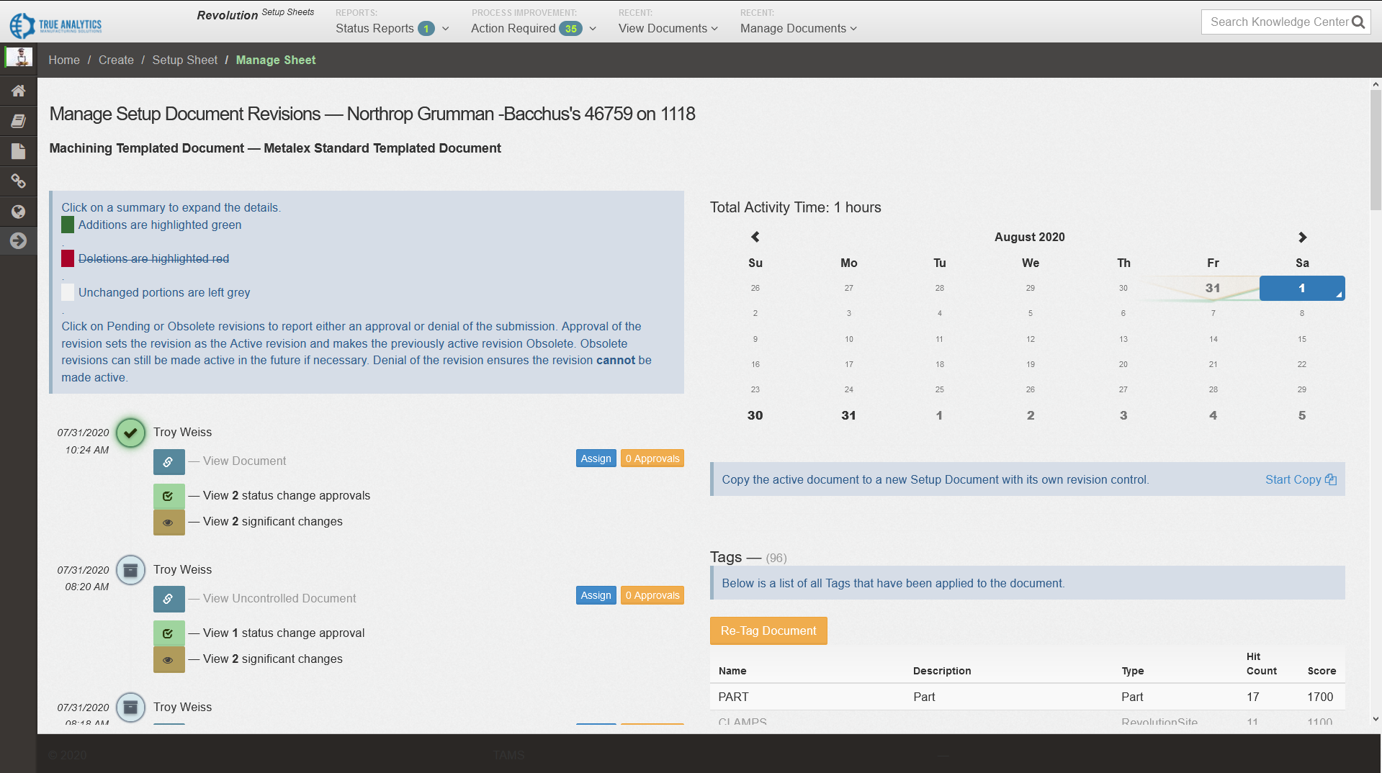Open the Home icon in the left sidebar
The height and width of the screenshot is (773, 1382).
tap(18, 91)
